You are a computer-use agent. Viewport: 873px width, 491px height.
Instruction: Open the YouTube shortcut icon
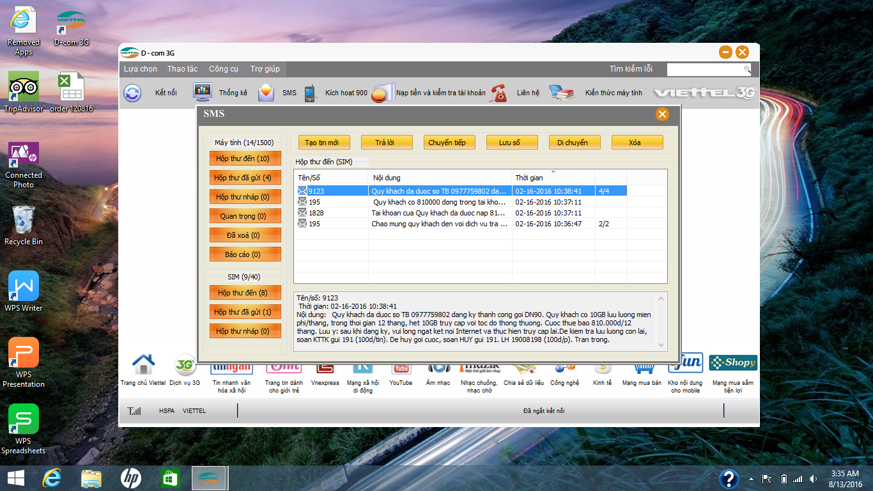coord(401,367)
